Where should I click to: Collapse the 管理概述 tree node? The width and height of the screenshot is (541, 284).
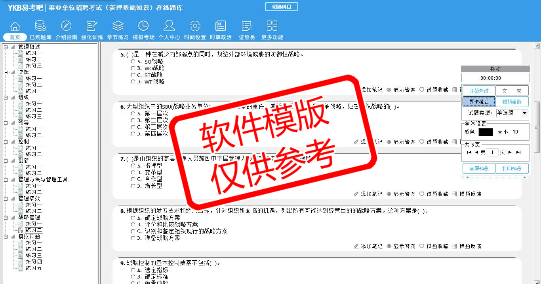click(x=6, y=47)
